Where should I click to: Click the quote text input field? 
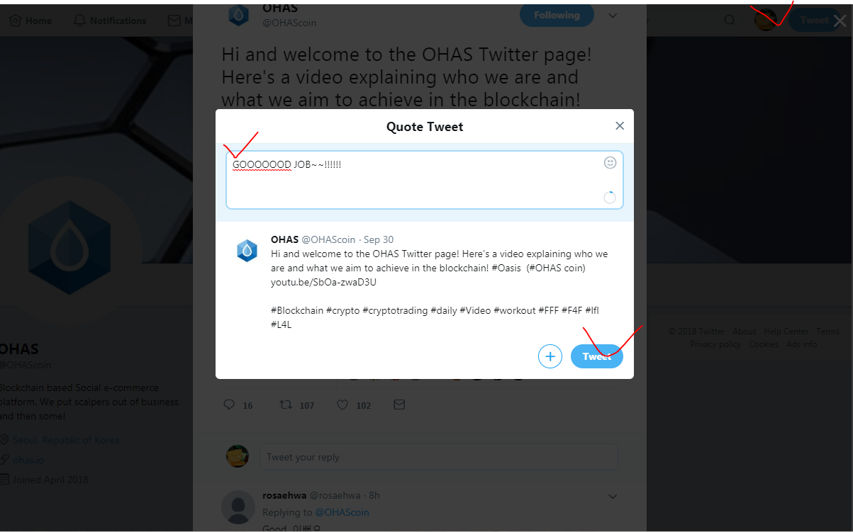[x=425, y=180]
